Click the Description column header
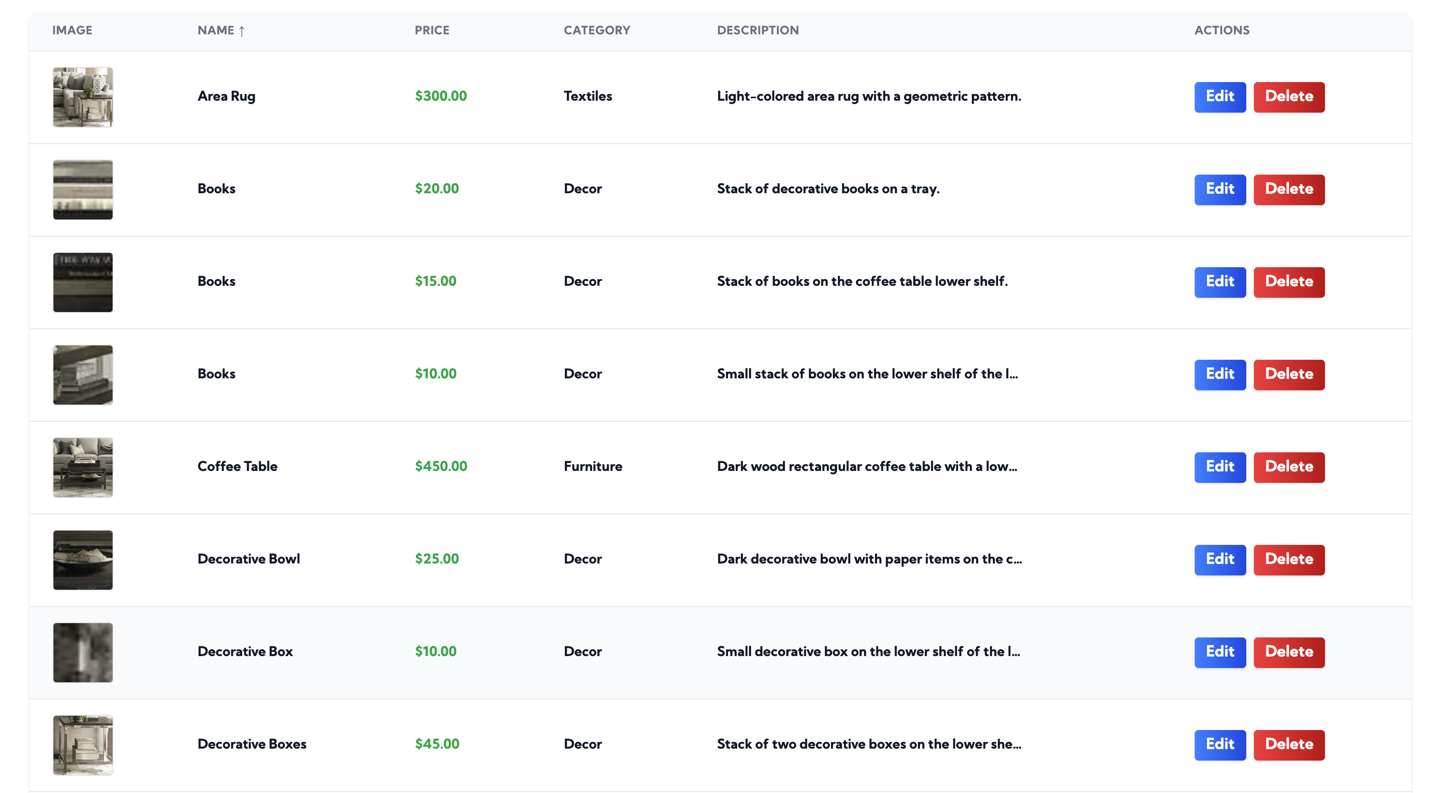This screenshot has height=793, width=1439. tap(757, 30)
